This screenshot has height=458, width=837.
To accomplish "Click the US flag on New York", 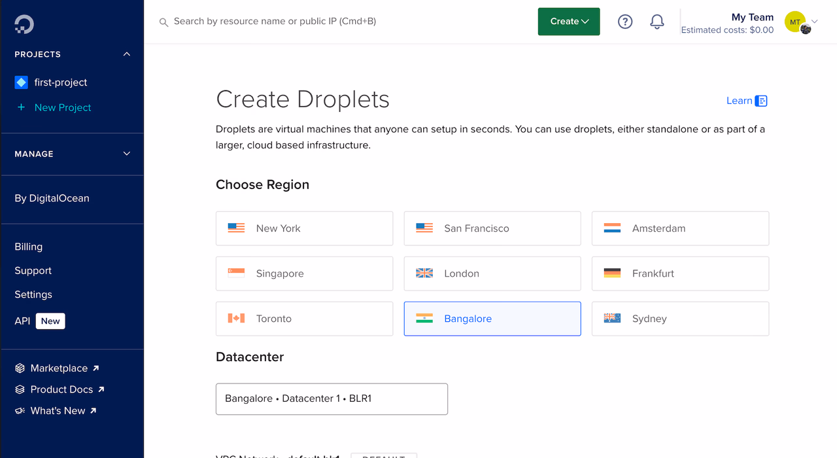I will [236, 228].
